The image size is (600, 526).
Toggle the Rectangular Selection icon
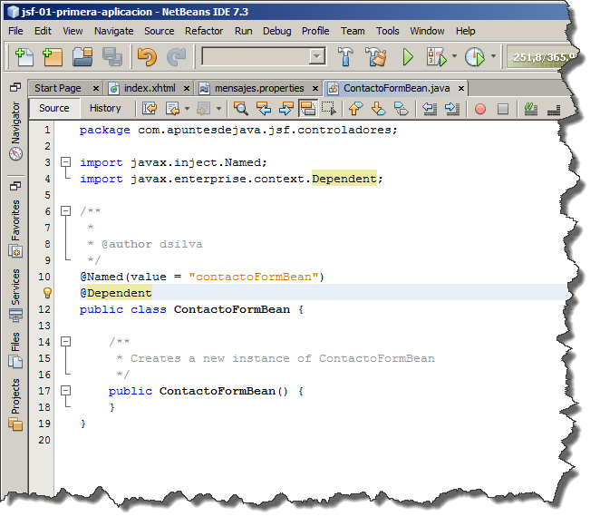point(329,109)
